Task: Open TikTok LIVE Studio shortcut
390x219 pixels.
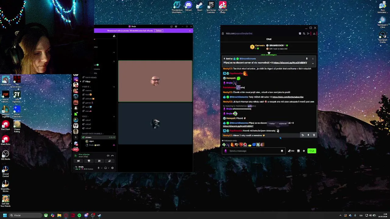Action: 223,7
